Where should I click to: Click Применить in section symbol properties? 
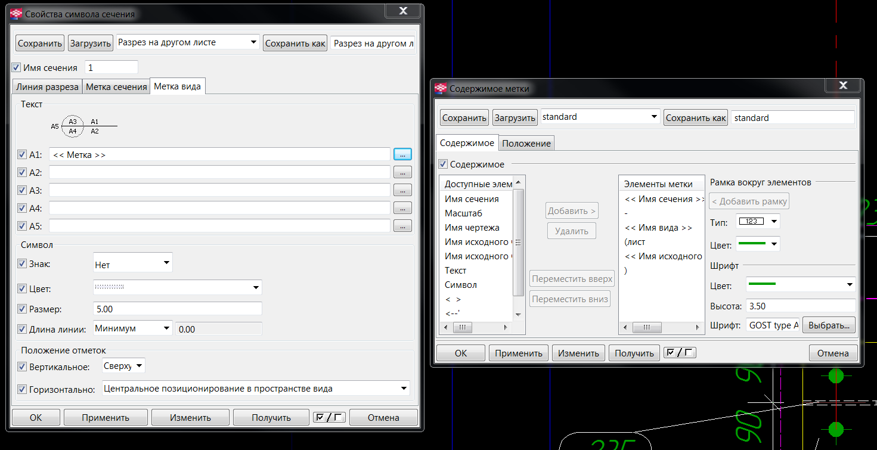point(106,417)
